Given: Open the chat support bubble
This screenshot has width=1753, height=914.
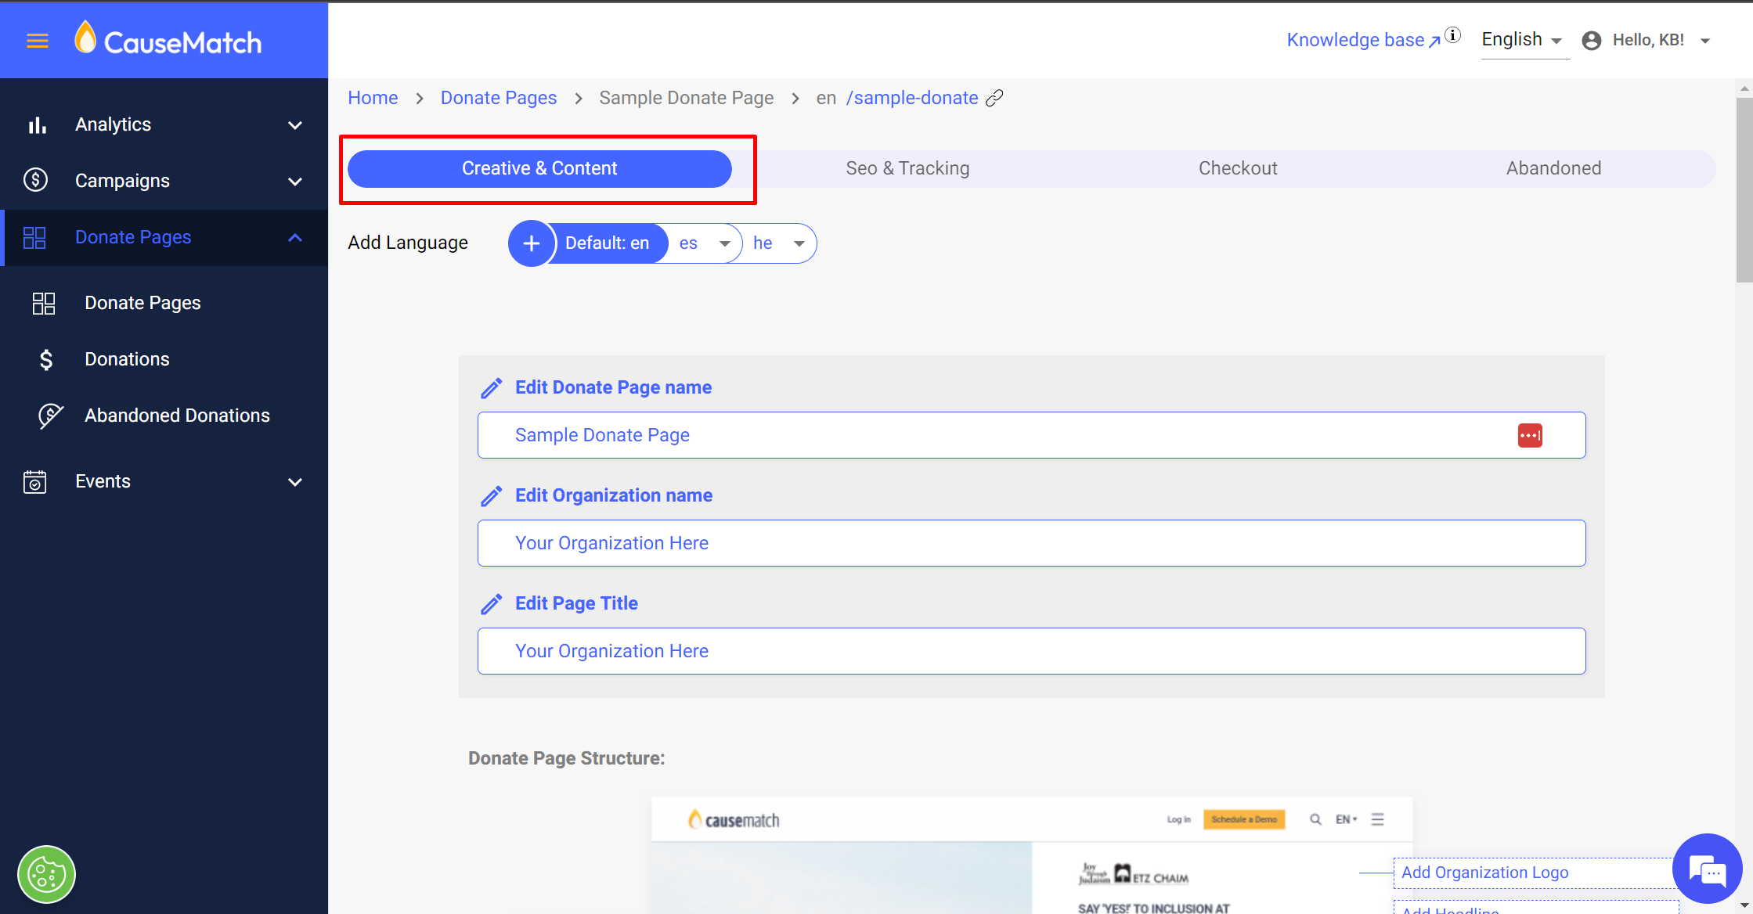Looking at the screenshot, I should click(1706, 869).
